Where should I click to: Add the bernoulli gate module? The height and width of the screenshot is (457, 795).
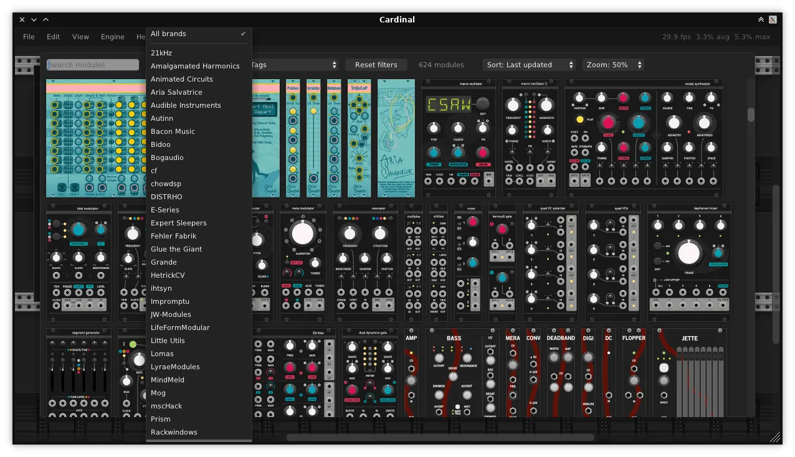(x=502, y=261)
